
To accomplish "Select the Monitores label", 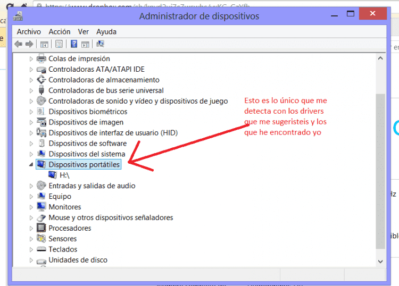I will (64, 207).
